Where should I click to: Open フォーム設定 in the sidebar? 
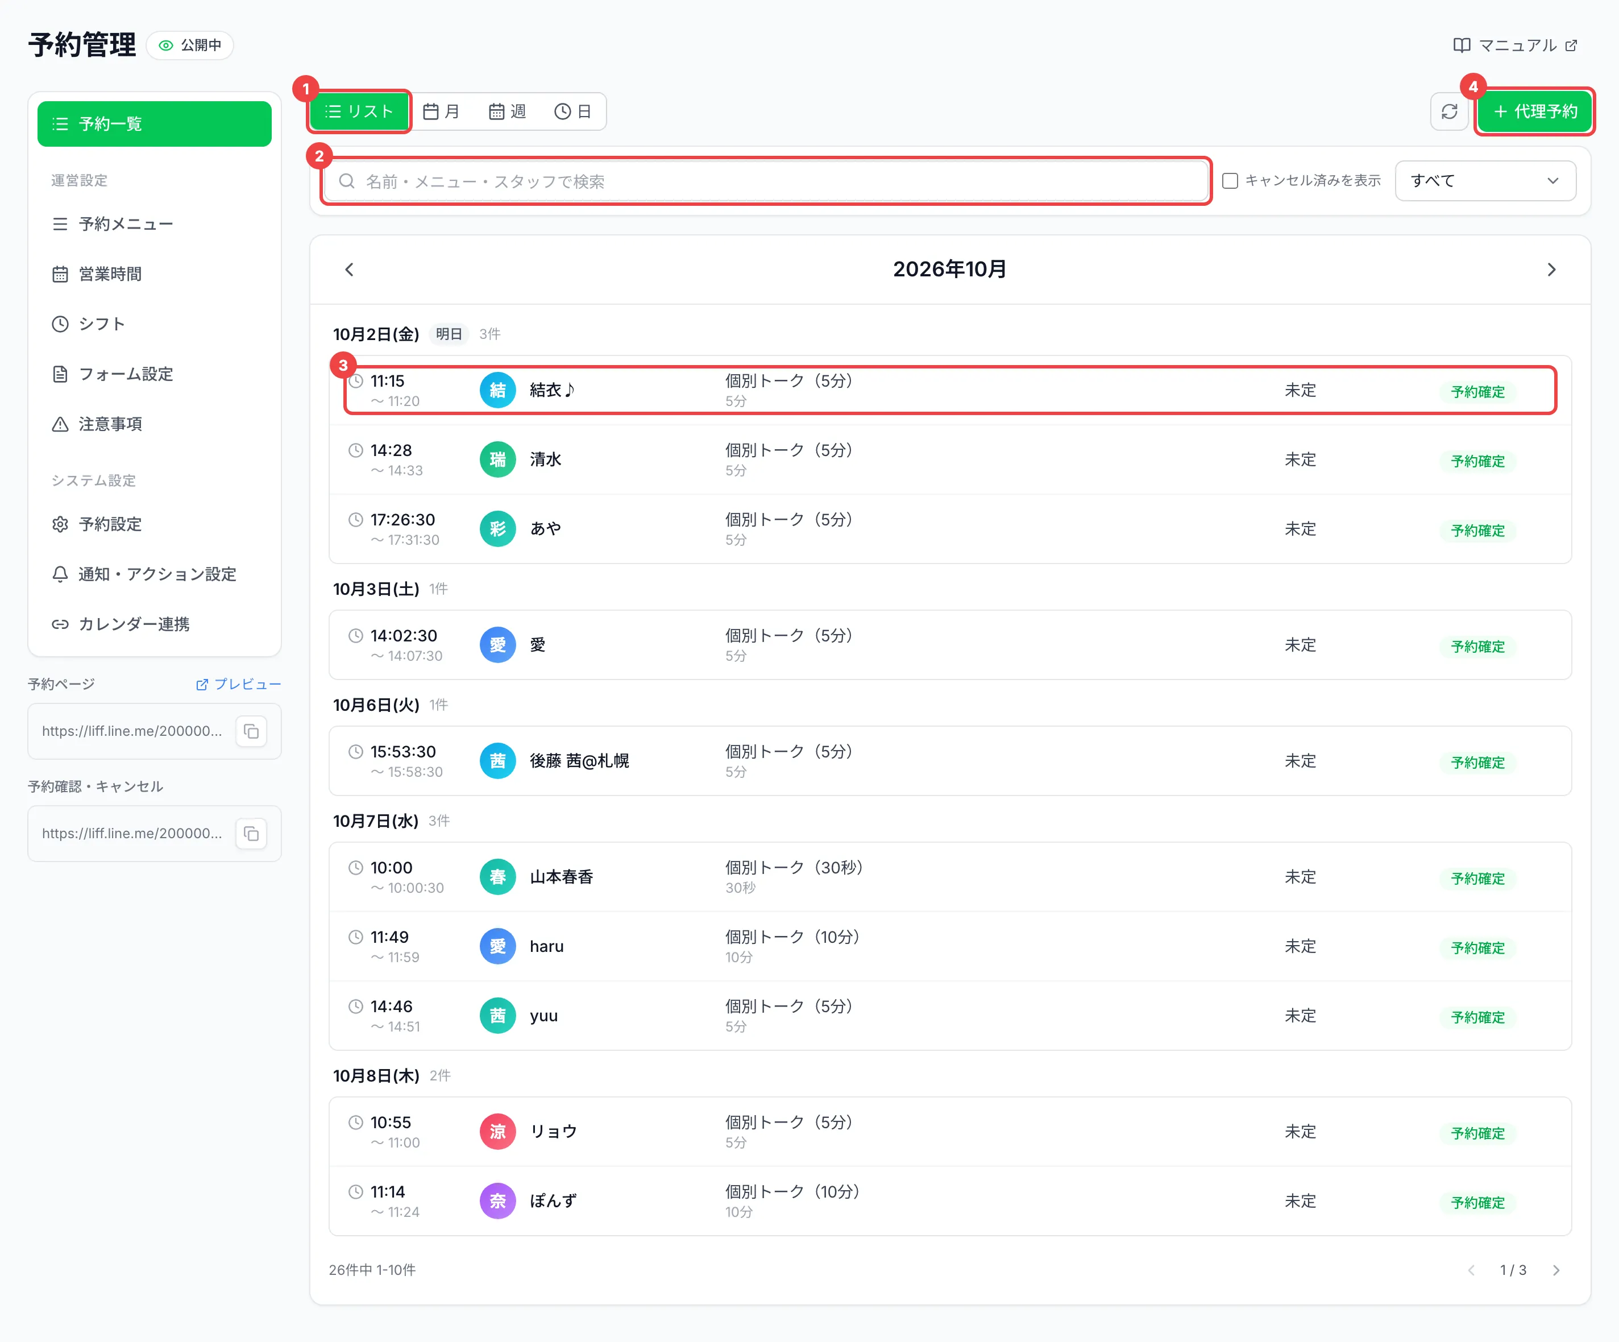154,374
